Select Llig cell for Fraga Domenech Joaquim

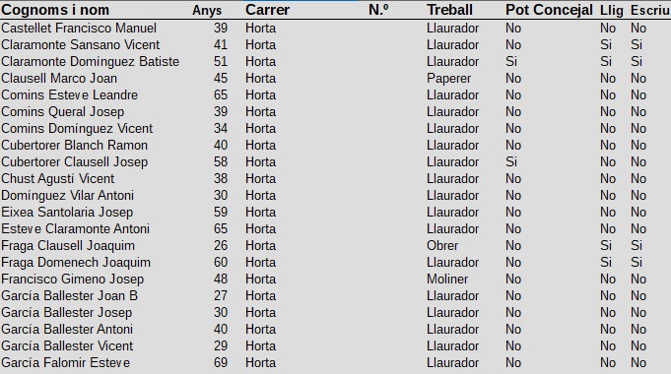click(606, 263)
